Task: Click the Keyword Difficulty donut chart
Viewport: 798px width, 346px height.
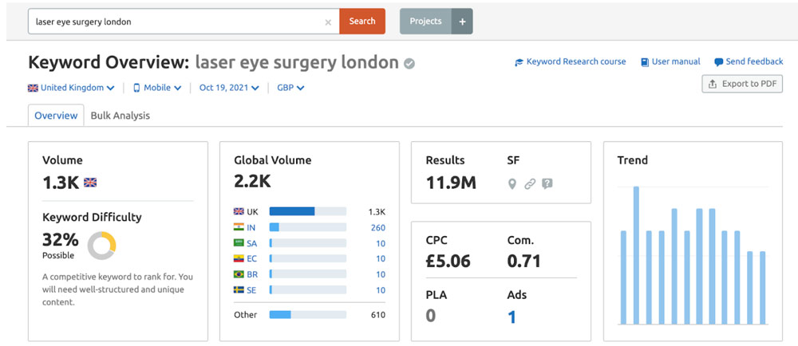Action: click(x=102, y=245)
